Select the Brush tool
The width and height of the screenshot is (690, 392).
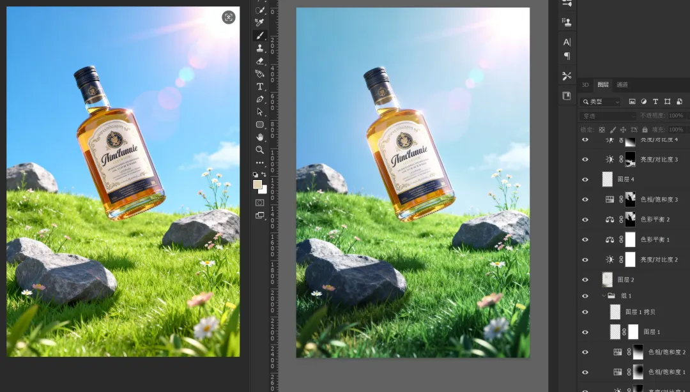pyautogui.click(x=260, y=36)
